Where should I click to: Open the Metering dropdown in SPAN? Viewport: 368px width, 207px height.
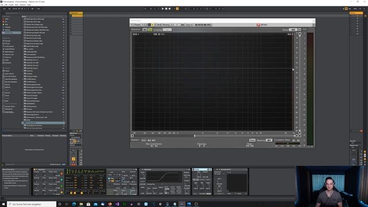click(269, 140)
